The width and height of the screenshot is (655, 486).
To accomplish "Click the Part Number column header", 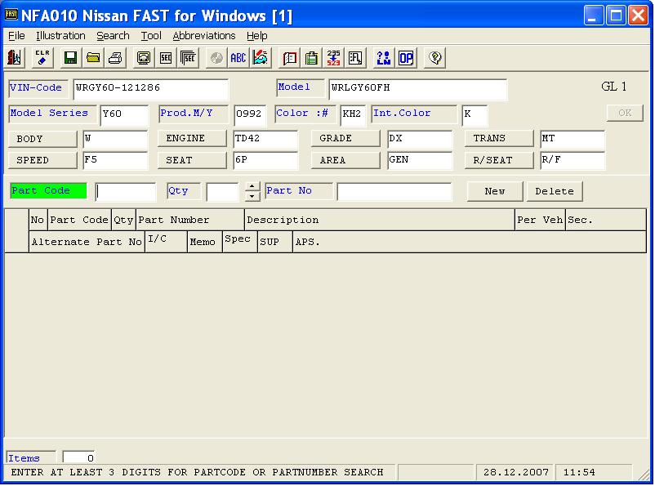I will click(190, 220).
